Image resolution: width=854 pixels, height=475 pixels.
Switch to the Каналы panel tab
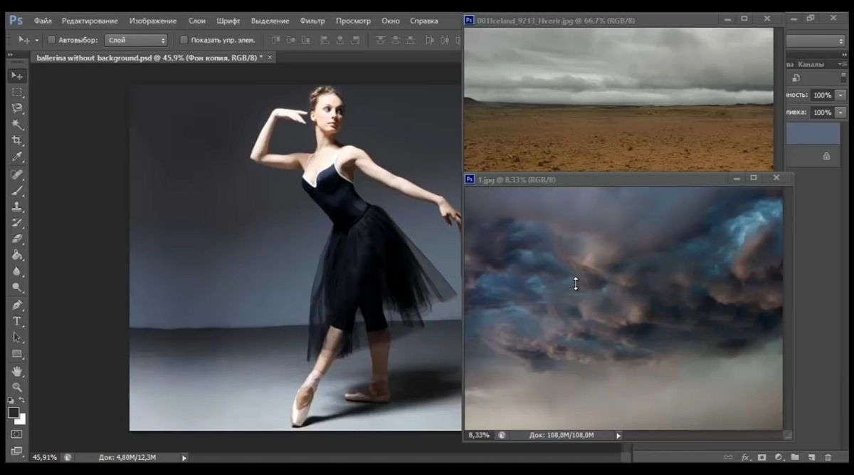tap(811, 64)
